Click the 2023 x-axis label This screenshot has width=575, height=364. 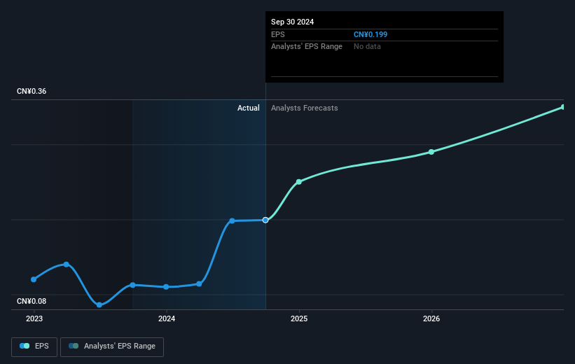click(34, 318)
